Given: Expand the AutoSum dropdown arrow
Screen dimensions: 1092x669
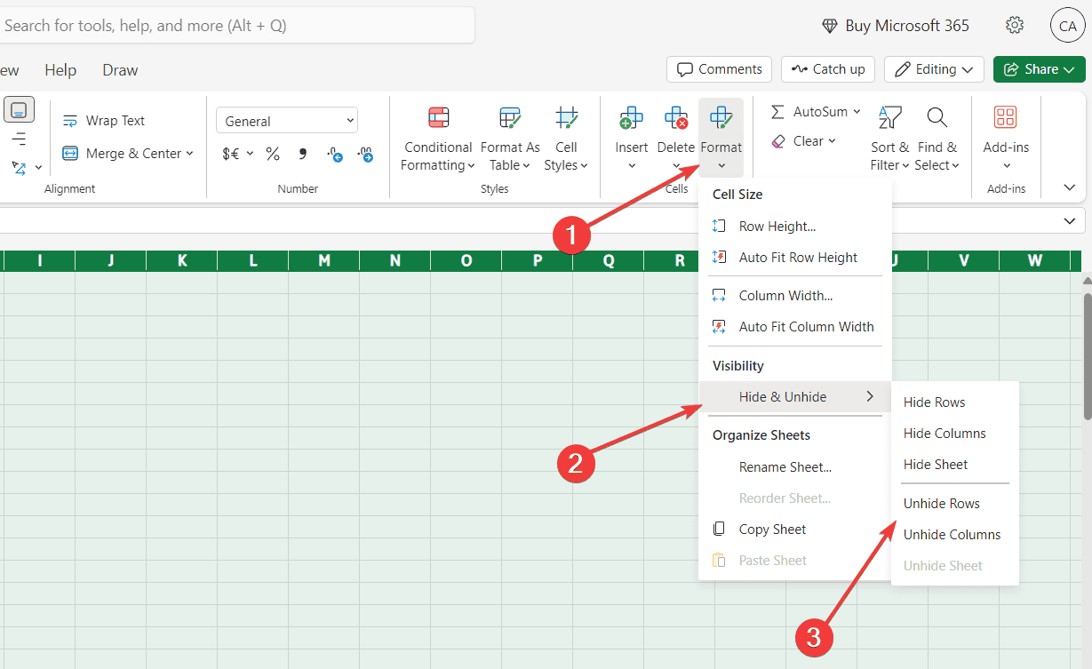Looking at the screenshot, I should [x=857, y=112].
